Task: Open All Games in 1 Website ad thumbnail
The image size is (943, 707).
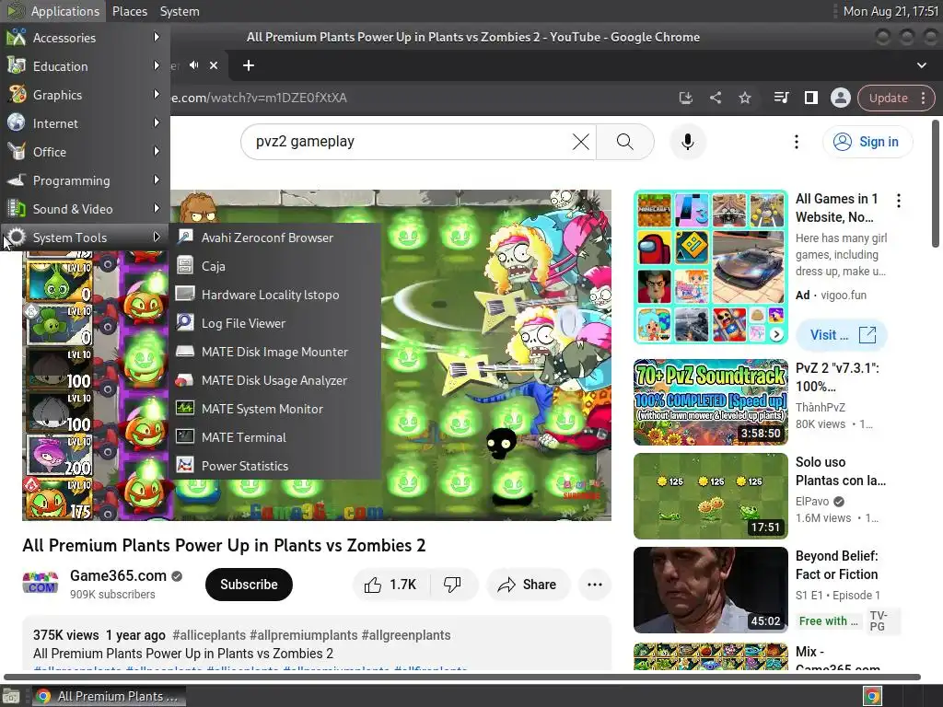Action: [711, 267]
